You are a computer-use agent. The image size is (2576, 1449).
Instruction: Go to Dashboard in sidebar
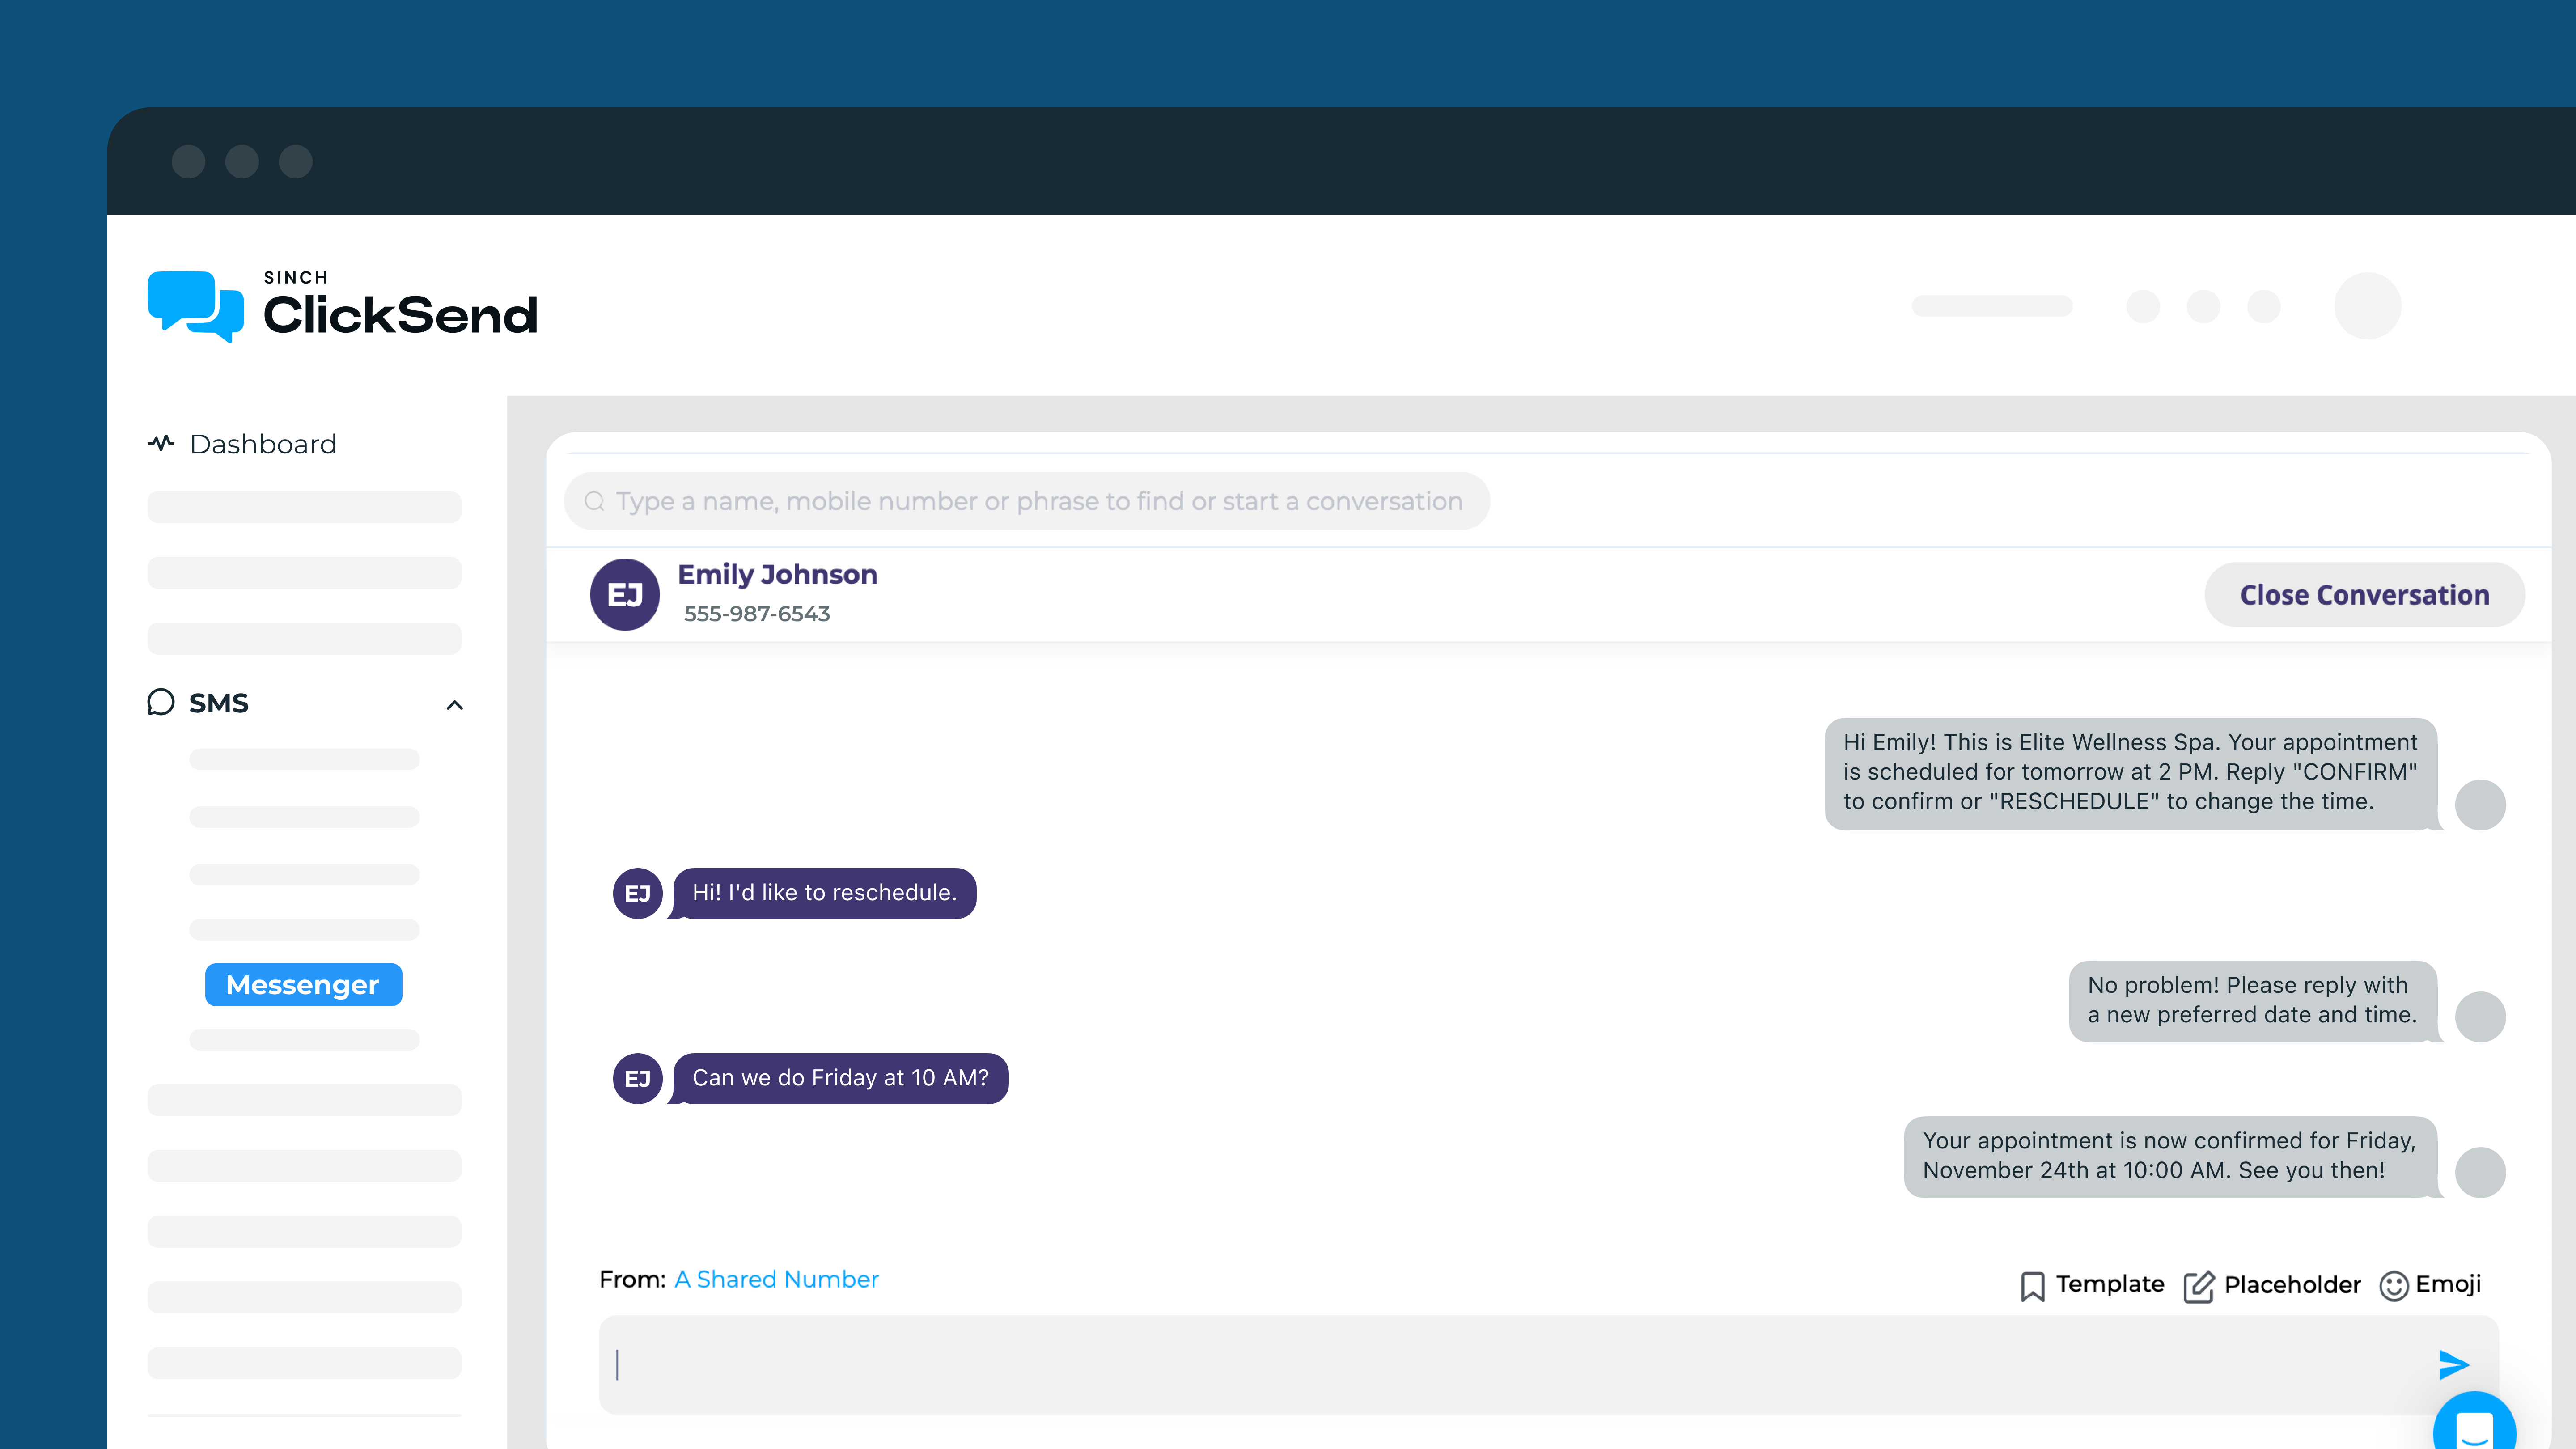pos(263,444)
